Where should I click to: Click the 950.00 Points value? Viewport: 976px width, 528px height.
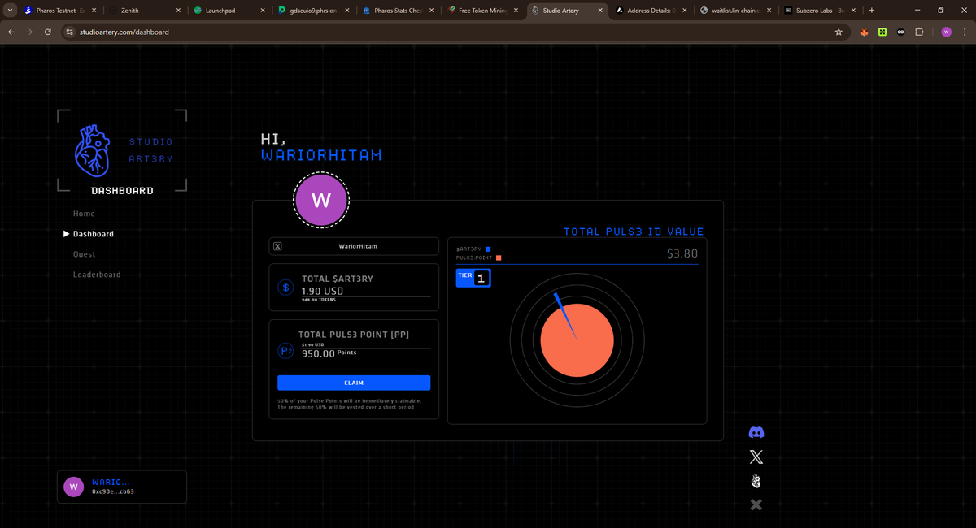click(329, 353)
